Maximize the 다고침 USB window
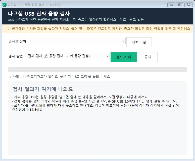195x161 pixels. click(x=180, y=5)
